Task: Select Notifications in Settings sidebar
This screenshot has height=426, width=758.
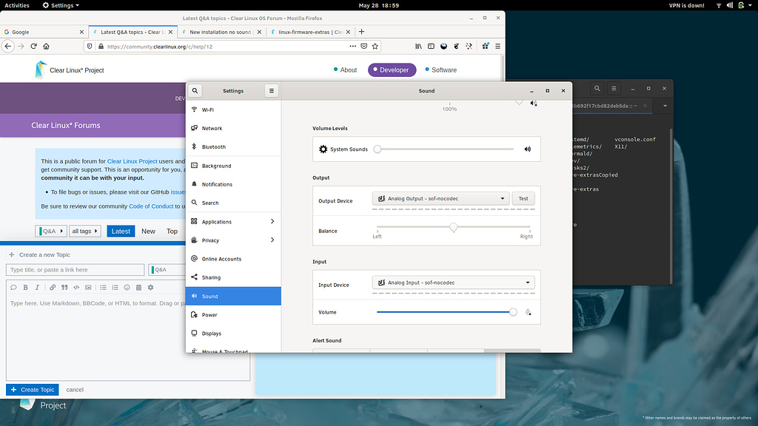Action: click(233, 184)
